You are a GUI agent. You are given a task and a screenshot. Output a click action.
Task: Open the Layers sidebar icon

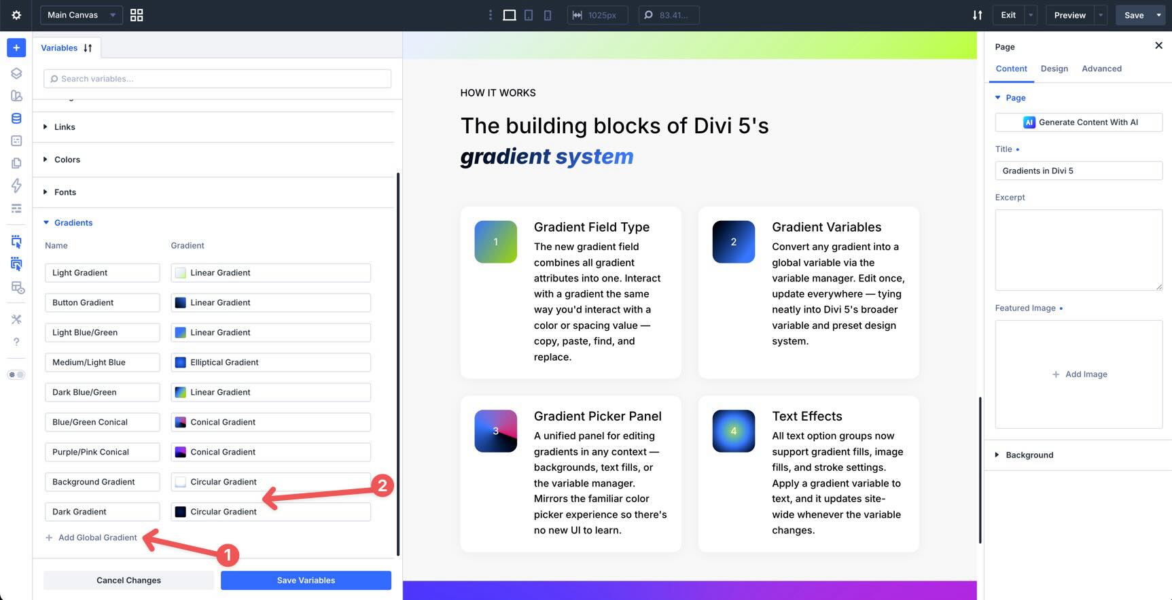(16, 73)
